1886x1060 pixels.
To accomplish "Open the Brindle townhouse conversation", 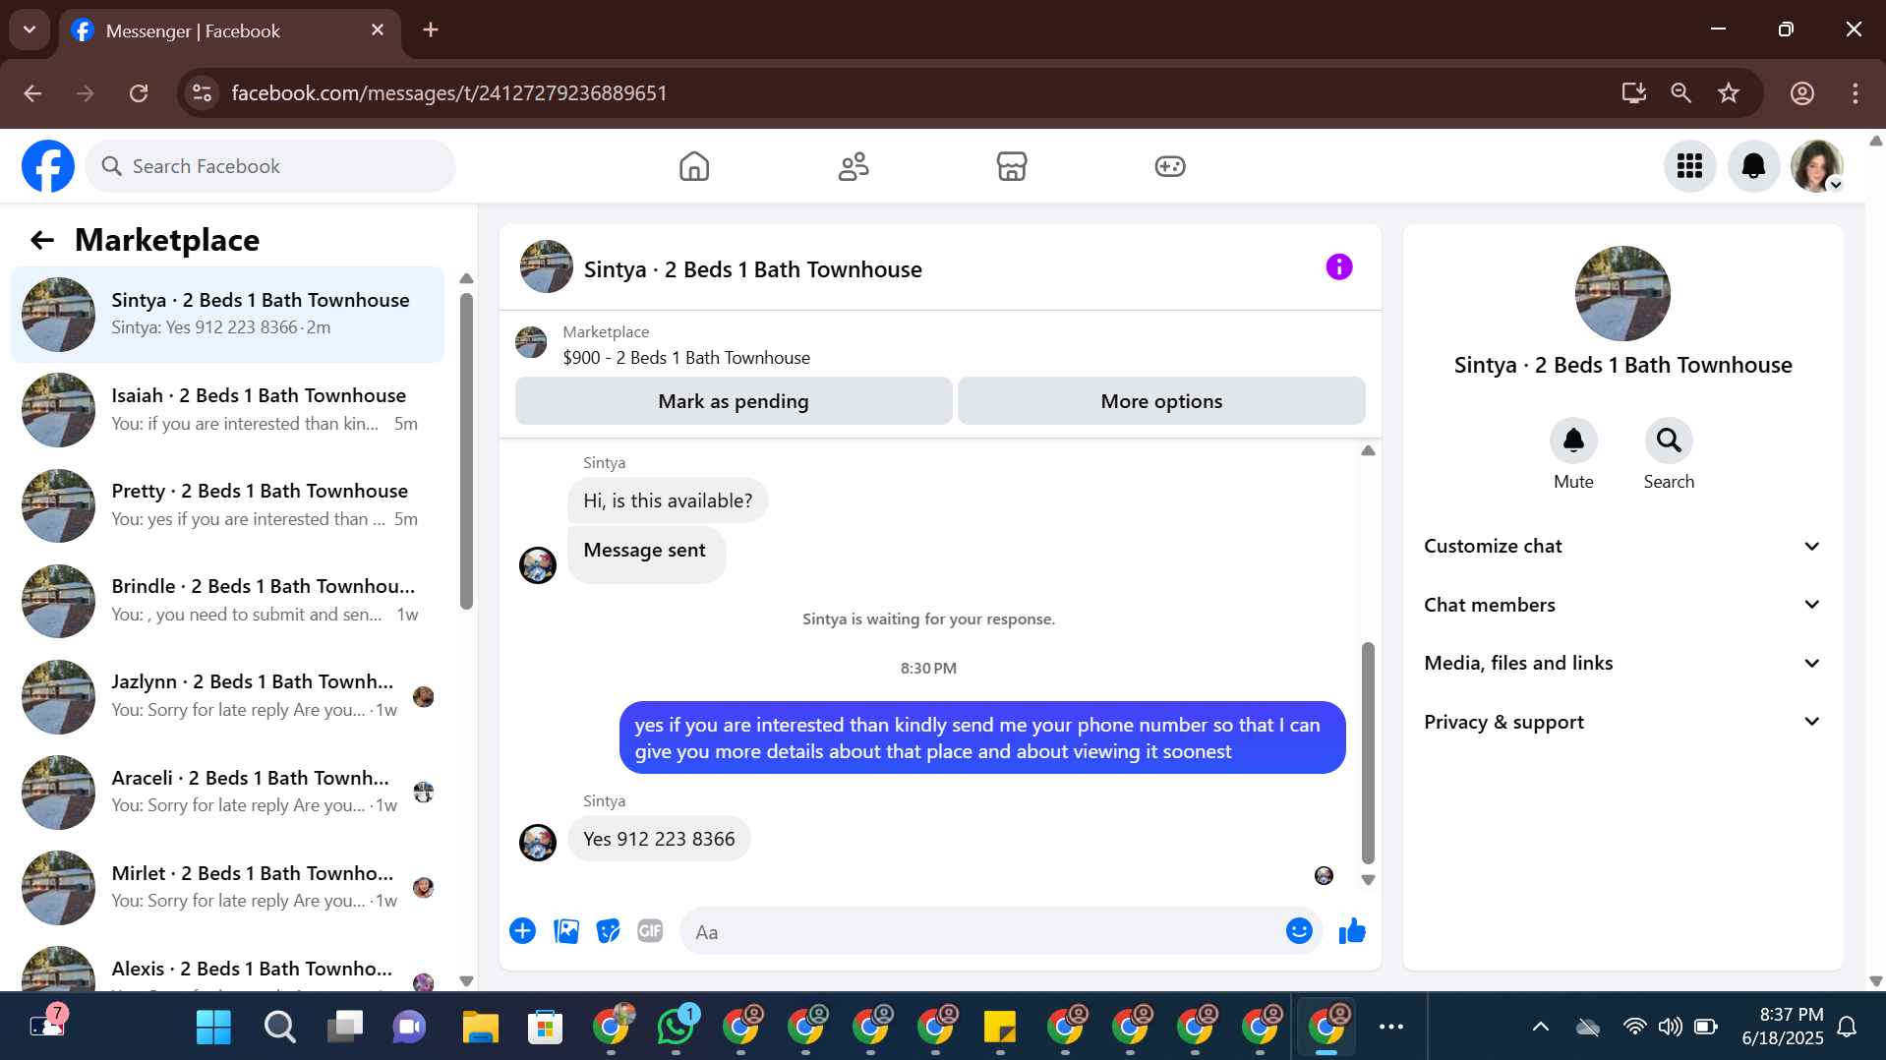I will pyautogui.click(x=228, y=601).
